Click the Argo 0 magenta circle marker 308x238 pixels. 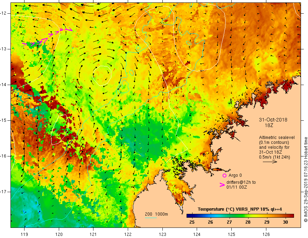pos(224,176)
